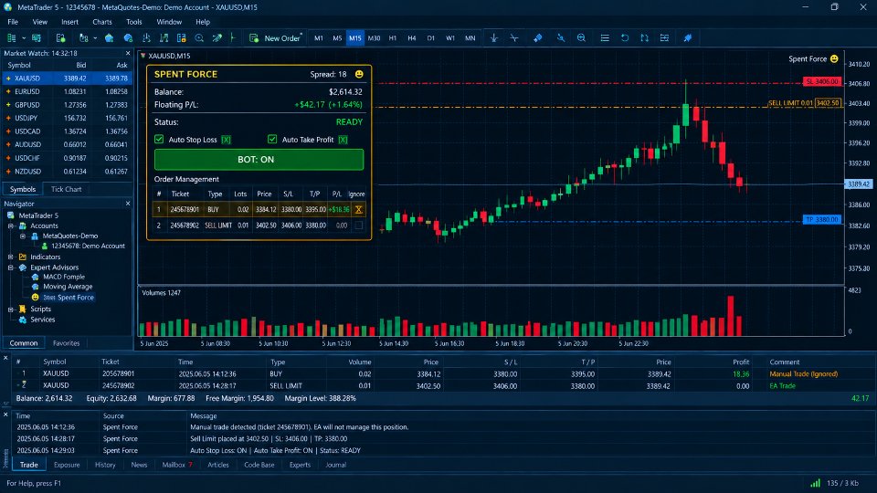Open the Tools menu
877x493 pixels.
coord(134,22)
